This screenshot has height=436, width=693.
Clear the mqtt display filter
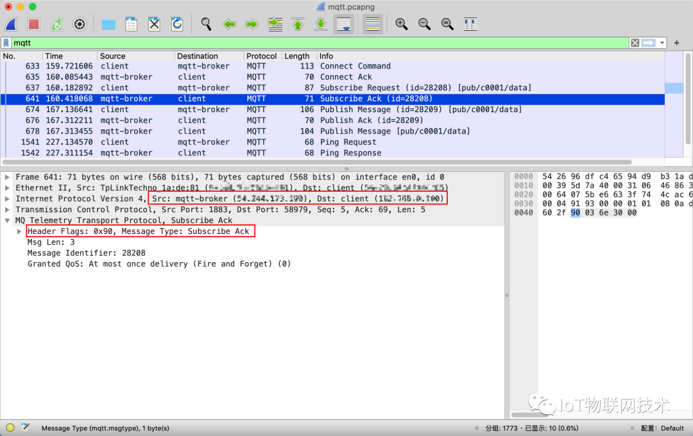click(635, 43)
